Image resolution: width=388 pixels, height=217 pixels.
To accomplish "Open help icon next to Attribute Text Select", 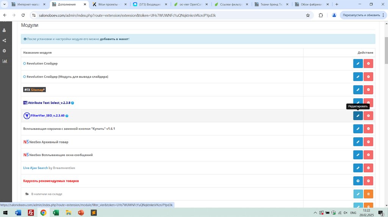I will [x=72, y=103].
